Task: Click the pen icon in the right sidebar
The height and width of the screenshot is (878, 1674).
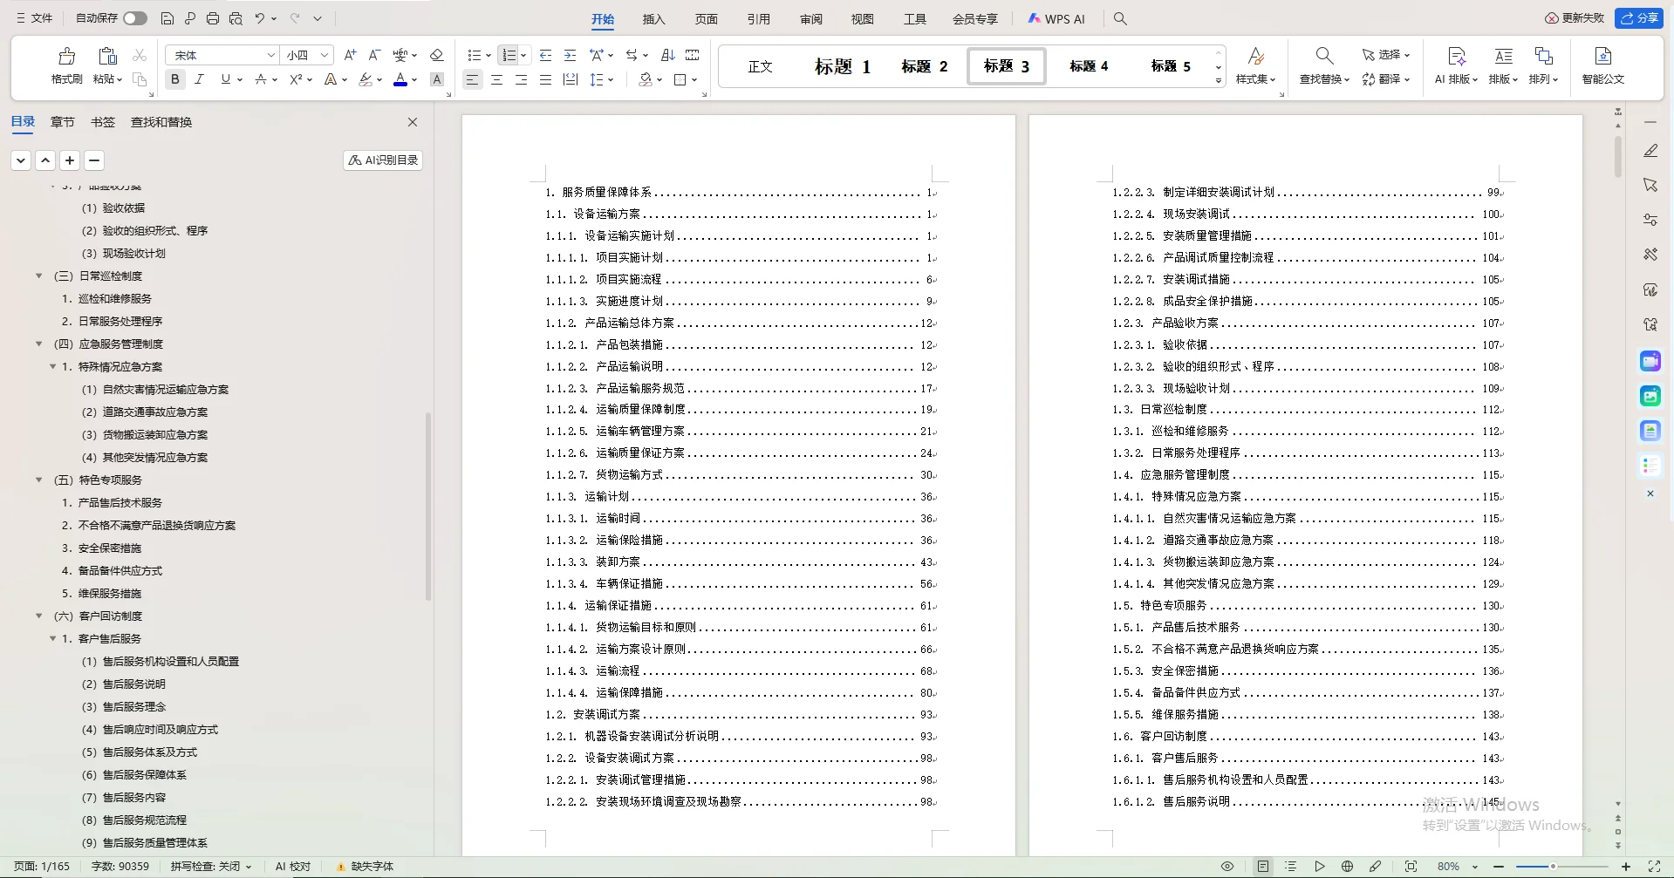Action: click(x=1650, y=151)
